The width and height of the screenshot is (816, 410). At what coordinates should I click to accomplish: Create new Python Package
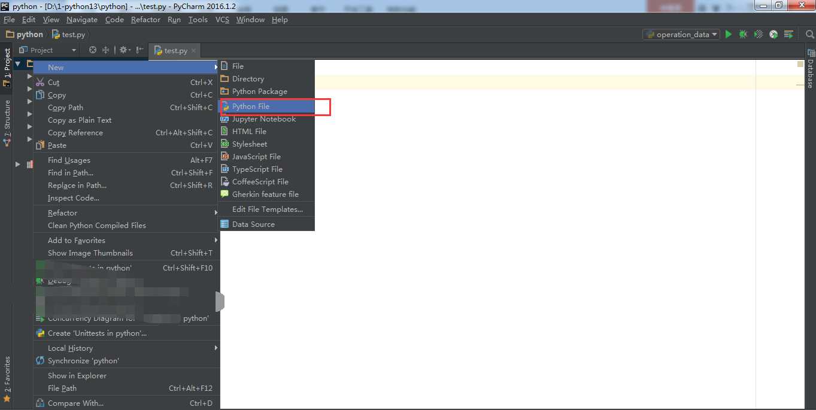266,91
